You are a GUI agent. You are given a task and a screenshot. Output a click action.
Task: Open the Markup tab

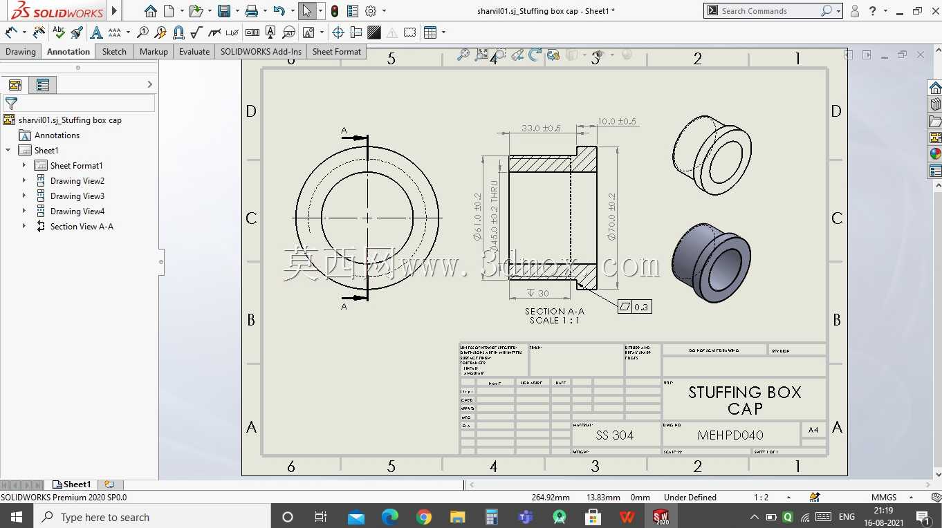pyautogui.click(x=154, y=52)
